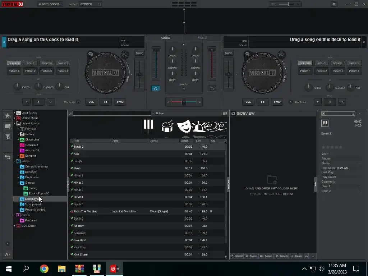Enable SYNC on deck A
Image resolution: width=368 pixels, height=276 pixels.
click(x=120, y=102)
